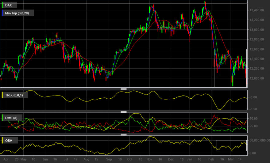Viewport: 270px width, 163px height.
Task: Click the 0.00 OBV axis value
Action: click(253, 153)
